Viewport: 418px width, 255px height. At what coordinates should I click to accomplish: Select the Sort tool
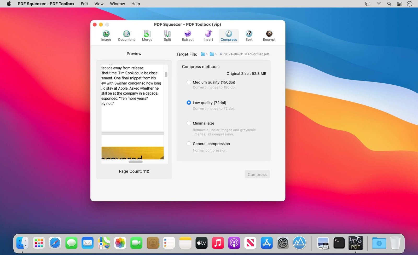click(249, 36)
